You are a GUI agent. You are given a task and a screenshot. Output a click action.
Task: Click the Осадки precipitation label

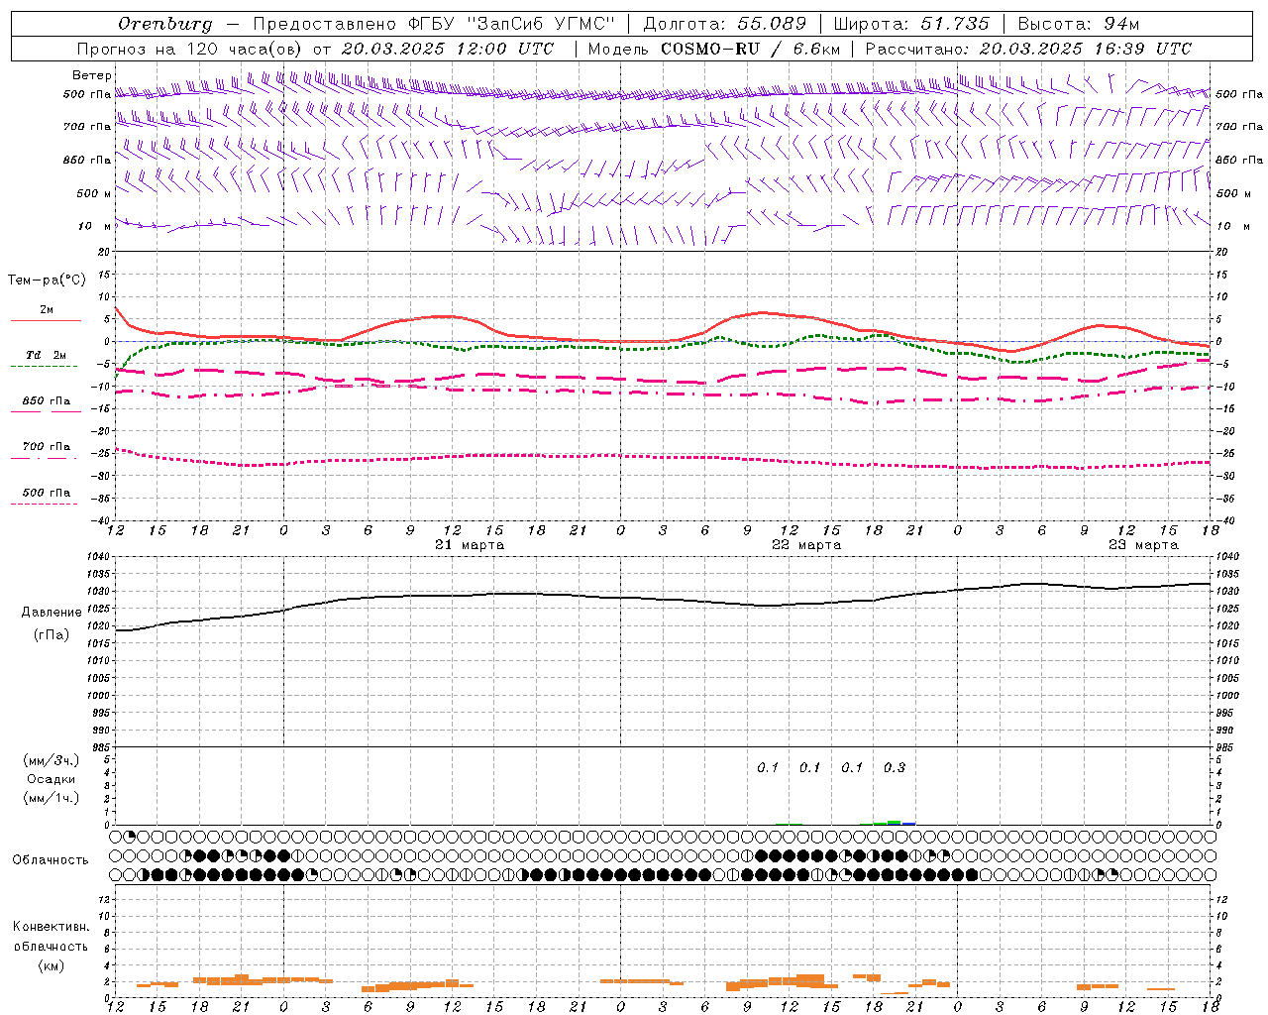52,779
